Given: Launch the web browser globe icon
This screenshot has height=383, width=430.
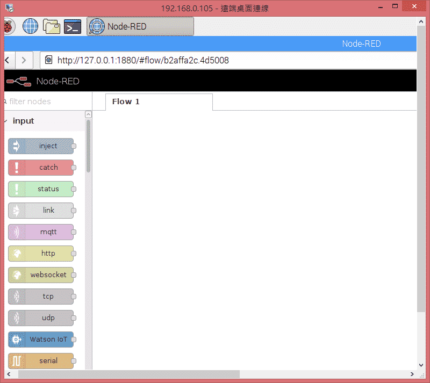Looking at the screenshot, I should (30, 26).
